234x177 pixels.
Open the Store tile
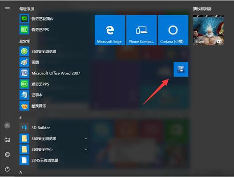[x=208, y=30]
